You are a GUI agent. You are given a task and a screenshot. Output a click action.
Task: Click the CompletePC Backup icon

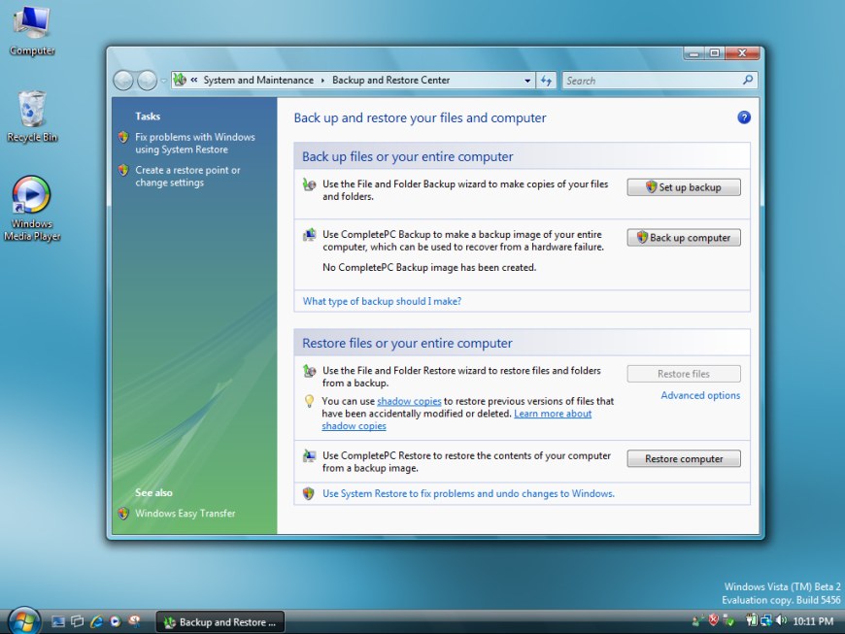(x=309, y=235)
